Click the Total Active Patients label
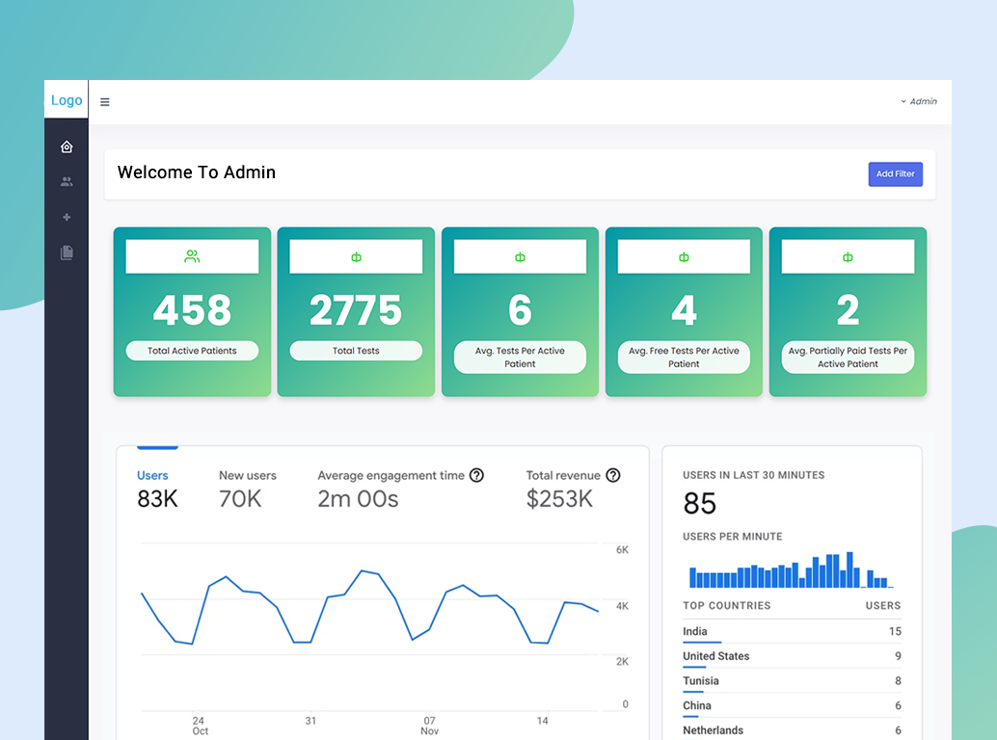 click(192, 351)
